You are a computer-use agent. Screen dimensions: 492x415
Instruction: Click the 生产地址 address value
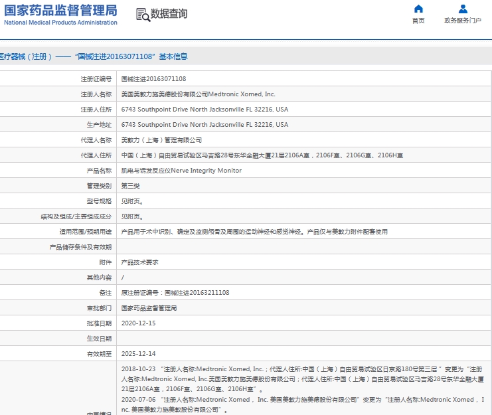(x=205, y=125)
